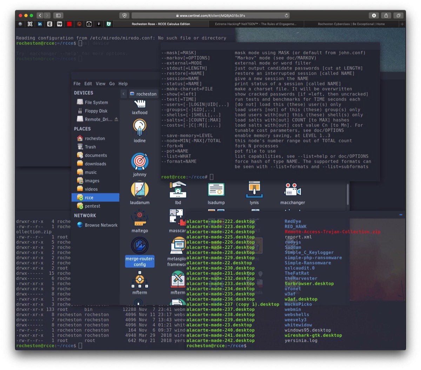
Task: Open the lsadump icon
Action: point(216,190)
